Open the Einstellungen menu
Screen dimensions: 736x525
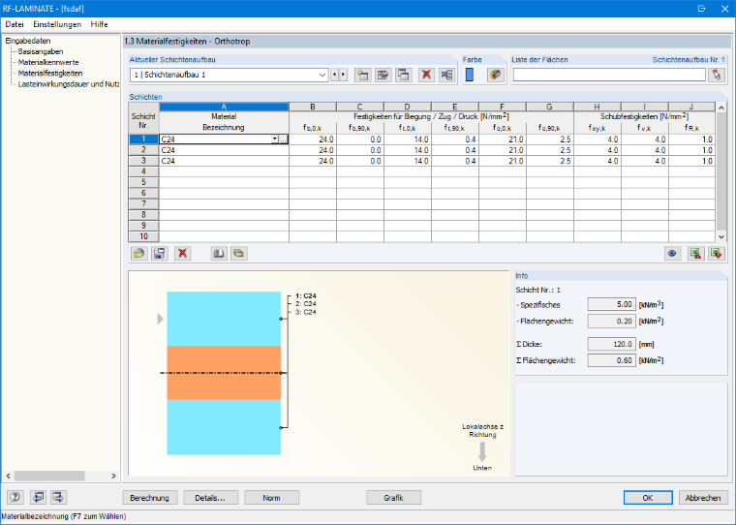tap(57, 24)
